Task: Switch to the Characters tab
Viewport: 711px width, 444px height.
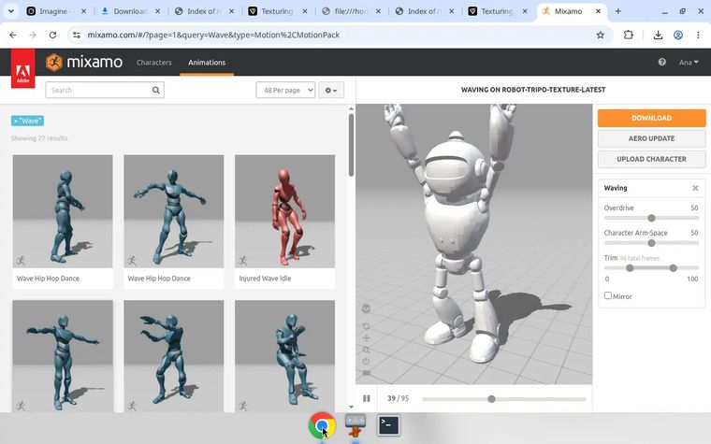Action: click(154, 63)
